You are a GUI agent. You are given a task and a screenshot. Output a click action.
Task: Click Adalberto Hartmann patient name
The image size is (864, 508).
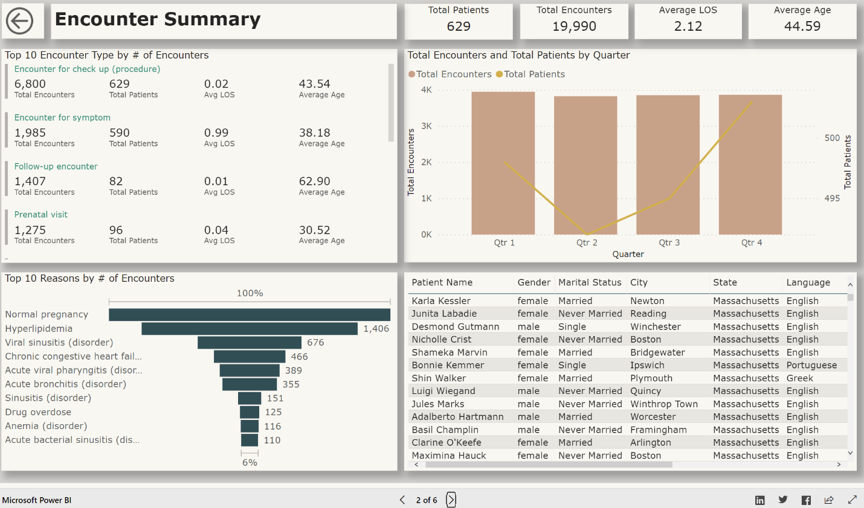point(457,416)
